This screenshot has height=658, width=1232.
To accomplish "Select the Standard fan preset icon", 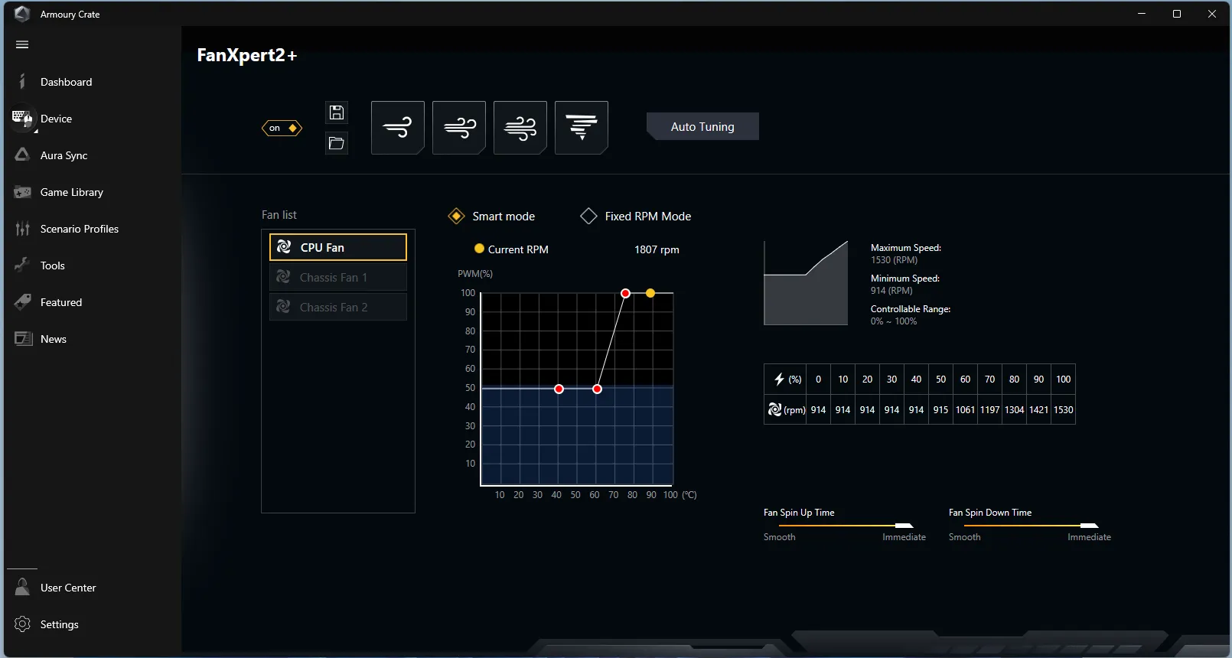I will coord(458,127).
